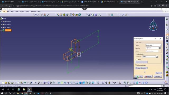Viewport: 169px width, 95px height.
Task: Click the Pocket tool in right toolbar
Action: pyautogui.click(x=167, y=38)
